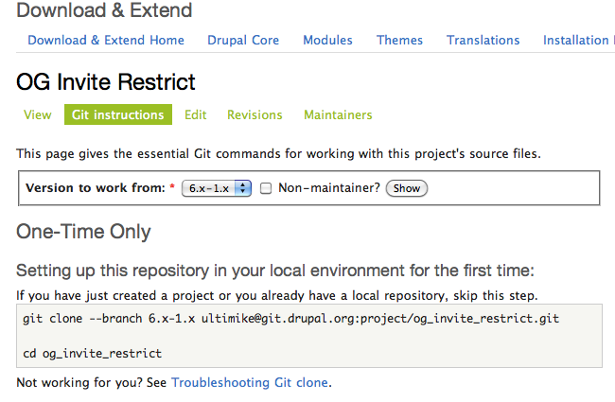
Task: Select the Git instructions tab
Action: [x=118, y=114]
